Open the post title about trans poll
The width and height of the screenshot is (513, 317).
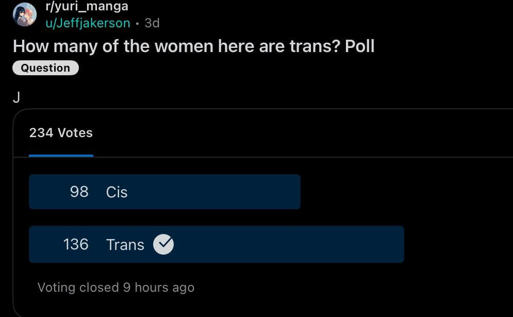tap(194, 46)
